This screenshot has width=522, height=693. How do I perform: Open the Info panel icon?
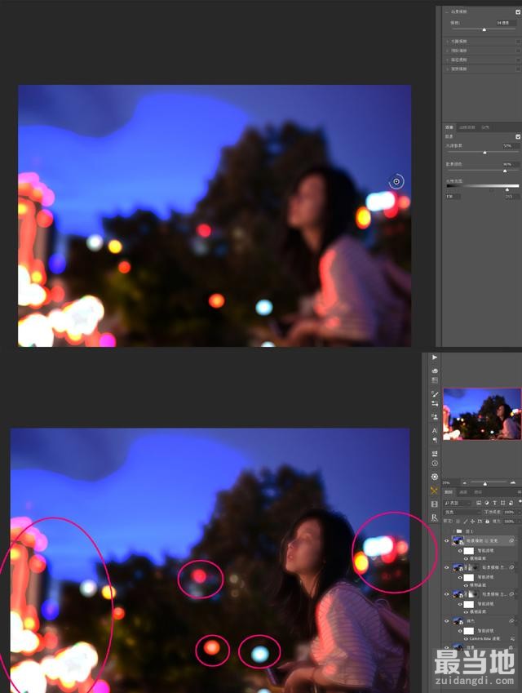435,463
